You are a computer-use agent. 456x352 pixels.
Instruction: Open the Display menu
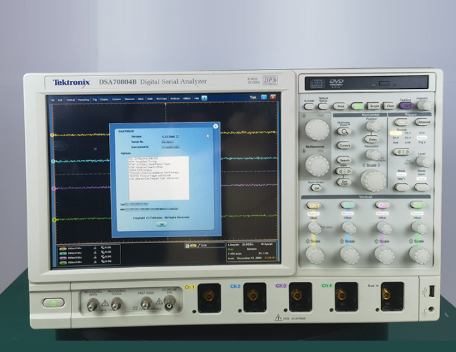click(x=104, y=100)
